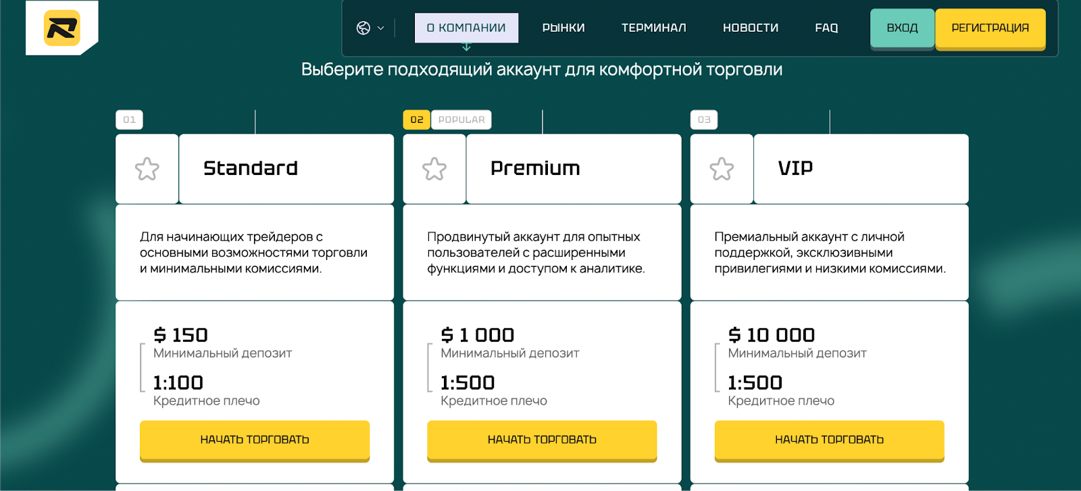
Task: Click the star icon on Standard card
Action: 147,169
